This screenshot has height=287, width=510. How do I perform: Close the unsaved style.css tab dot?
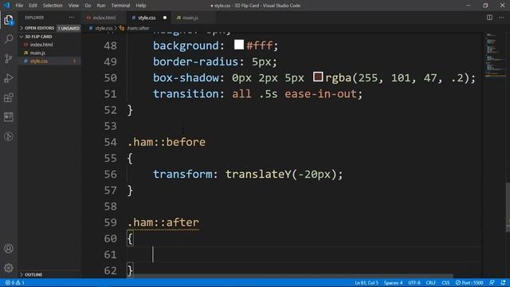[165, 18]
